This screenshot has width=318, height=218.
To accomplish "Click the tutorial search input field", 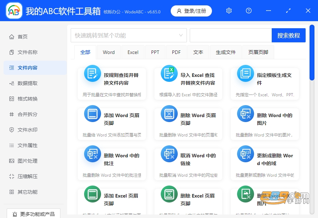I will [231, 35].
